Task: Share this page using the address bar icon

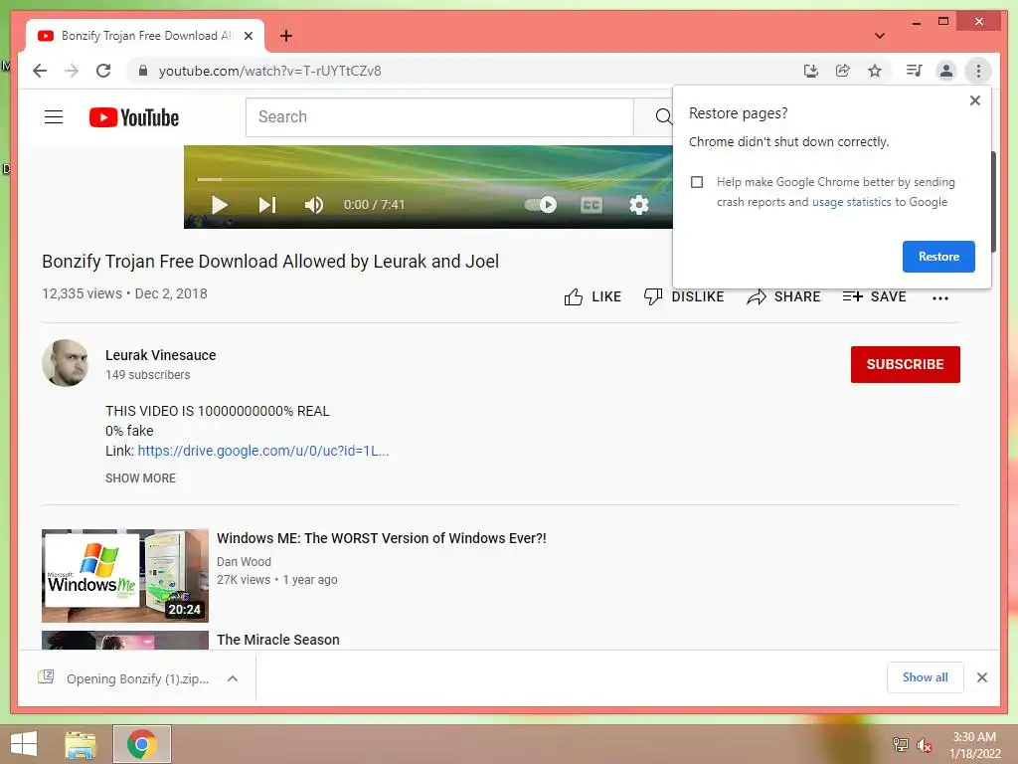Action: [843, 71]
